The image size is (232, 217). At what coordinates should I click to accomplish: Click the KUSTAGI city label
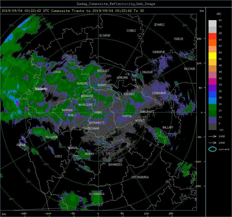(129, 94)
